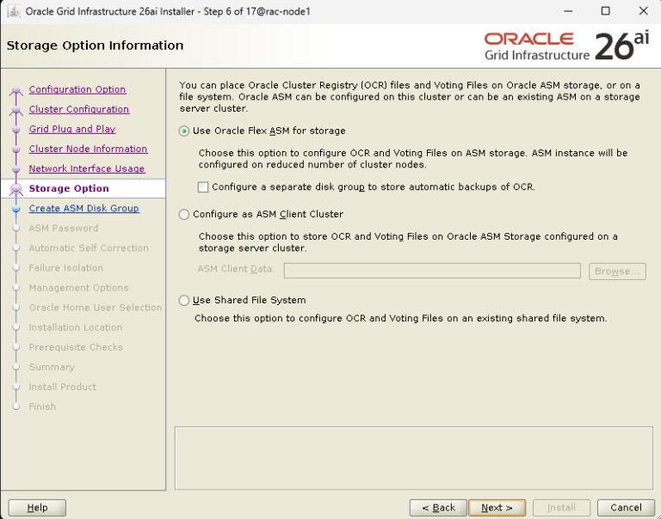Click the Automatic Self Correction step text
The height and width of the screenshot is (519, 661).
point(89,248)
